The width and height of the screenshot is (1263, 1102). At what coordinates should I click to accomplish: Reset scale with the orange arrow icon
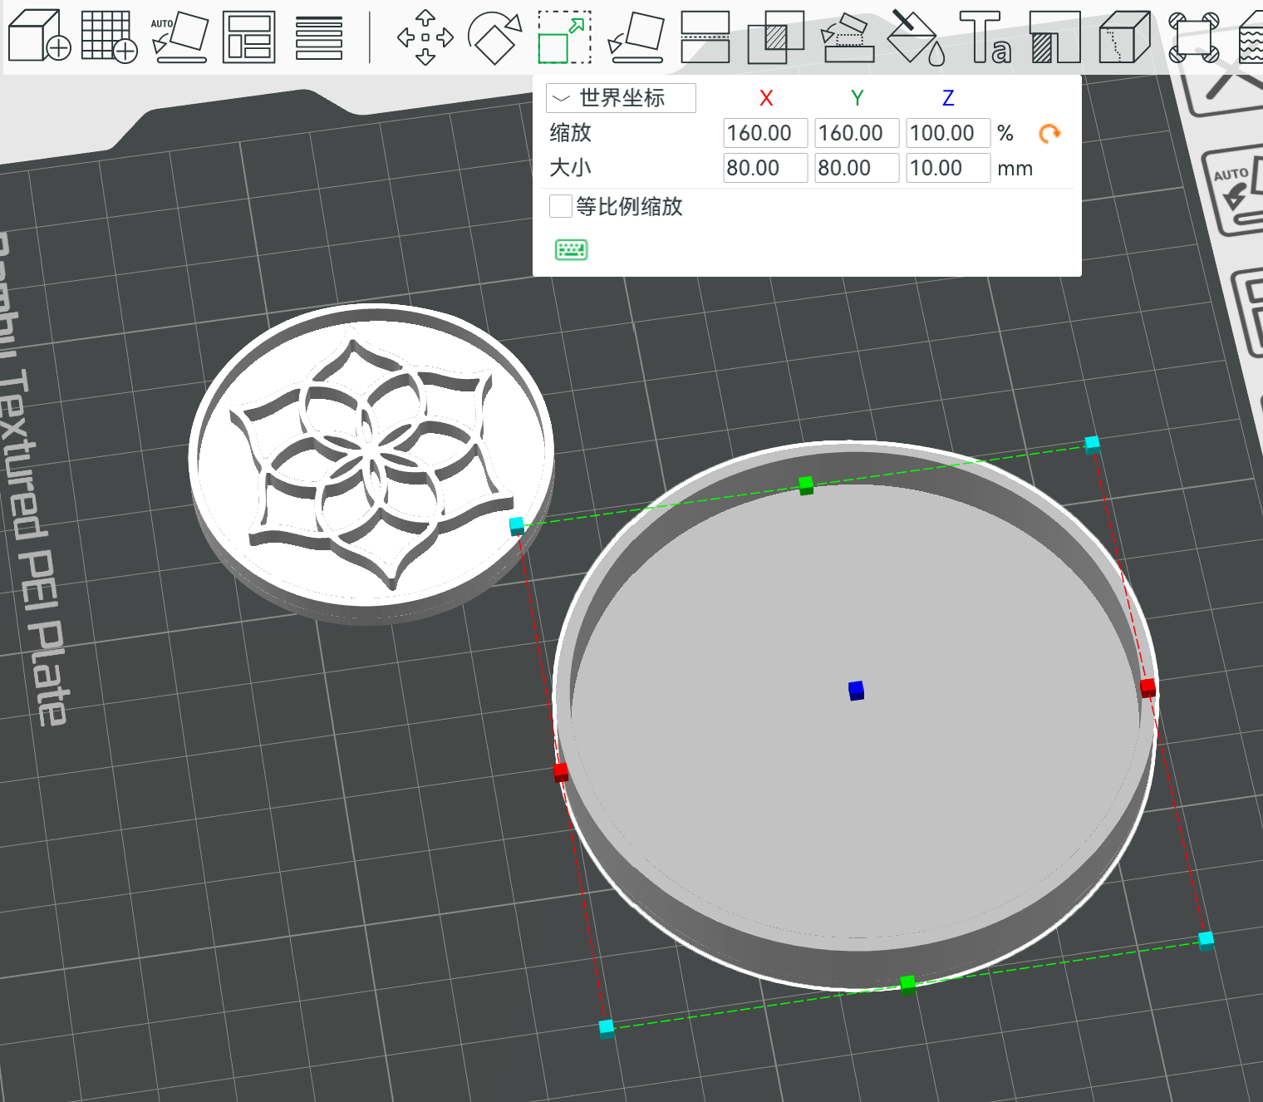1049,133
